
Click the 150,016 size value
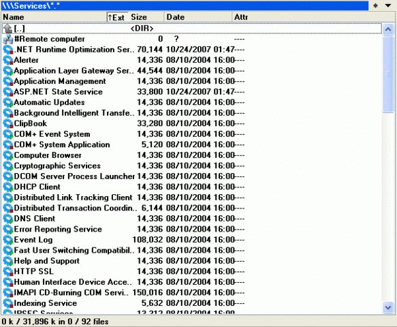[x=148, y=292]
